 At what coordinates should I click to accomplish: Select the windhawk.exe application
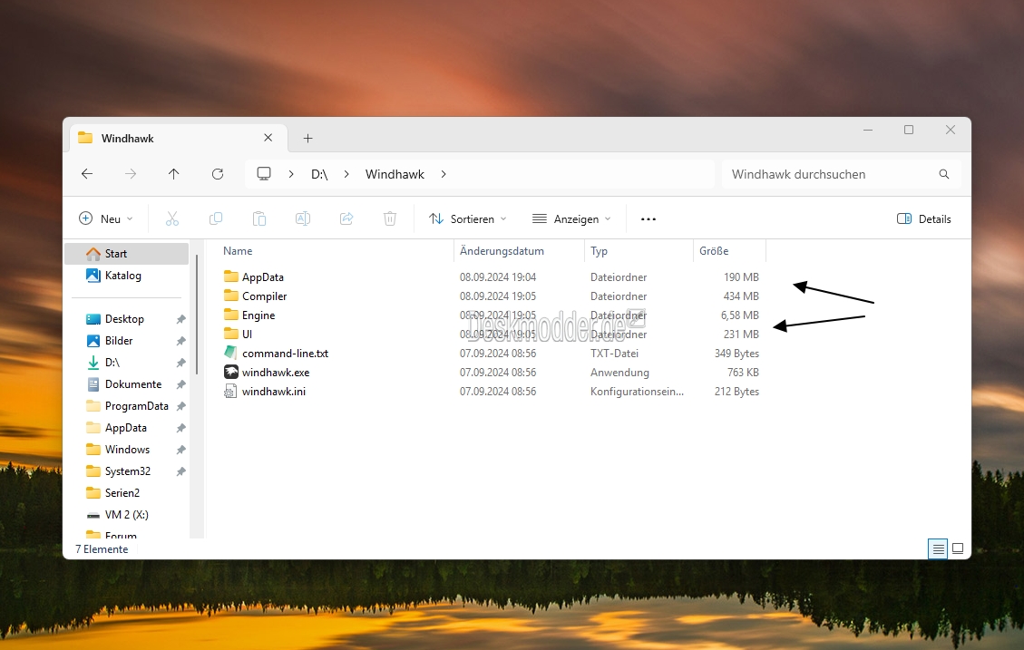pyautogui.click(x=276, y=372)
